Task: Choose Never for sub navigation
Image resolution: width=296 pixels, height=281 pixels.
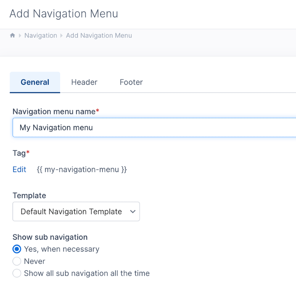Action: [16, 261]
